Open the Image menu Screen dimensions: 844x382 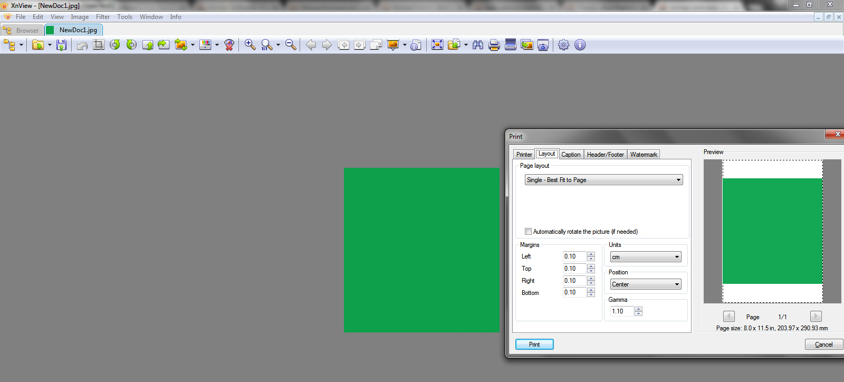80,17
